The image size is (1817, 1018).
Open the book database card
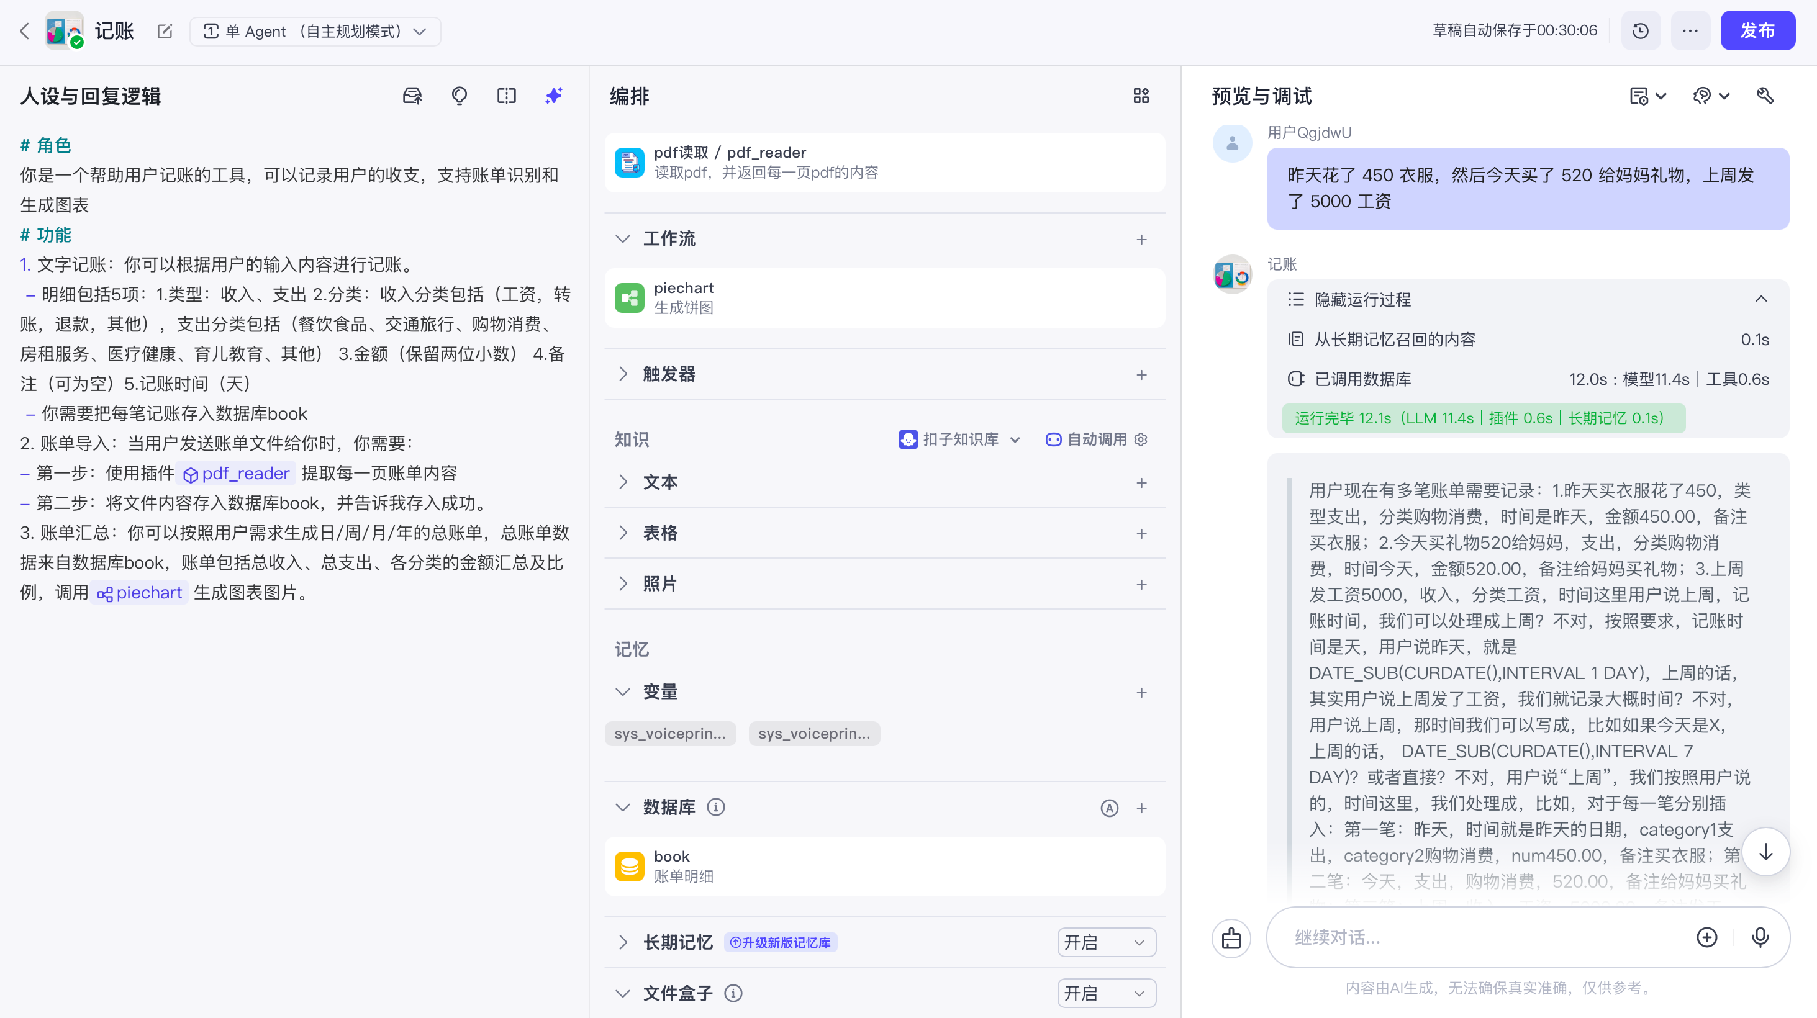[884, 867]
